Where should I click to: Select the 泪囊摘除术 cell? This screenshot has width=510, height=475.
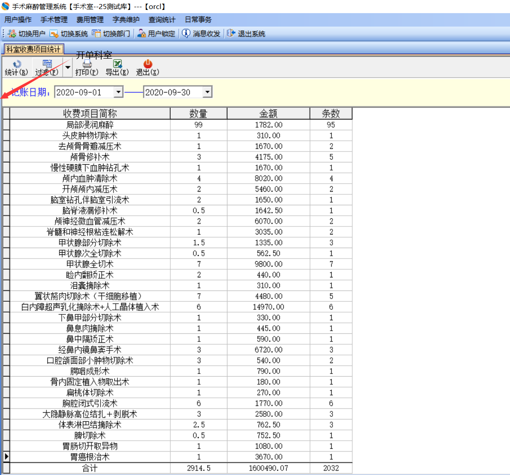click(x=90, y=286)
